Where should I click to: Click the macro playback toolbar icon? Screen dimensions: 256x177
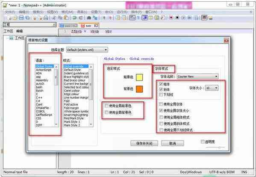pyautogui.click(x=183, y=18)
